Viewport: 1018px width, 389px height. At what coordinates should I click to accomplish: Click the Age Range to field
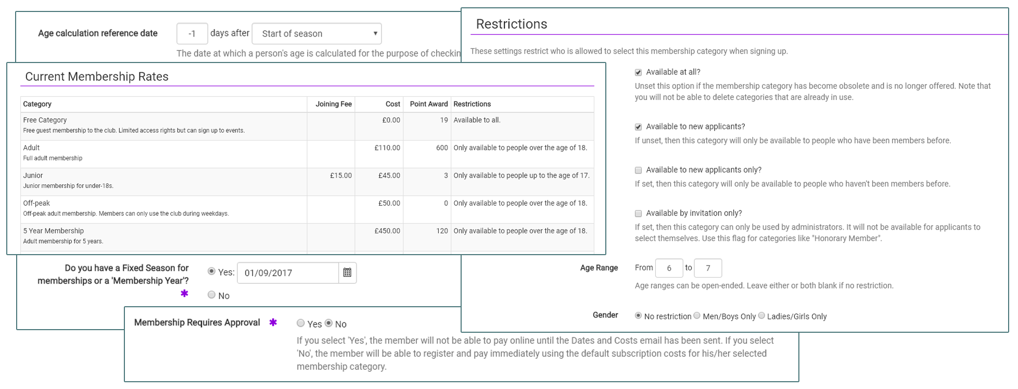[707, 268]
